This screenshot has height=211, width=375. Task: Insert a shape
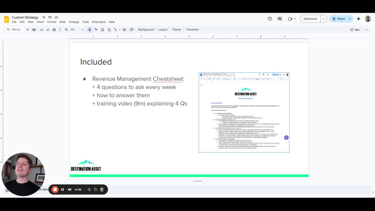109,30
